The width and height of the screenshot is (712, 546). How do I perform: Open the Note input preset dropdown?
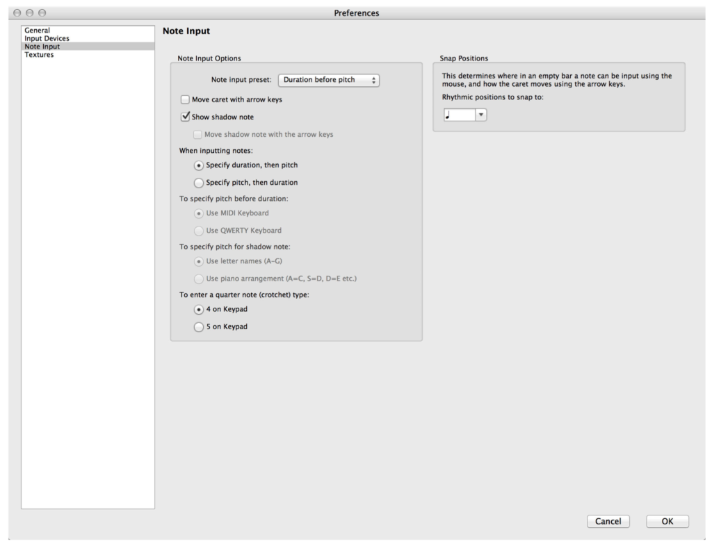click(x=330, y=80)
